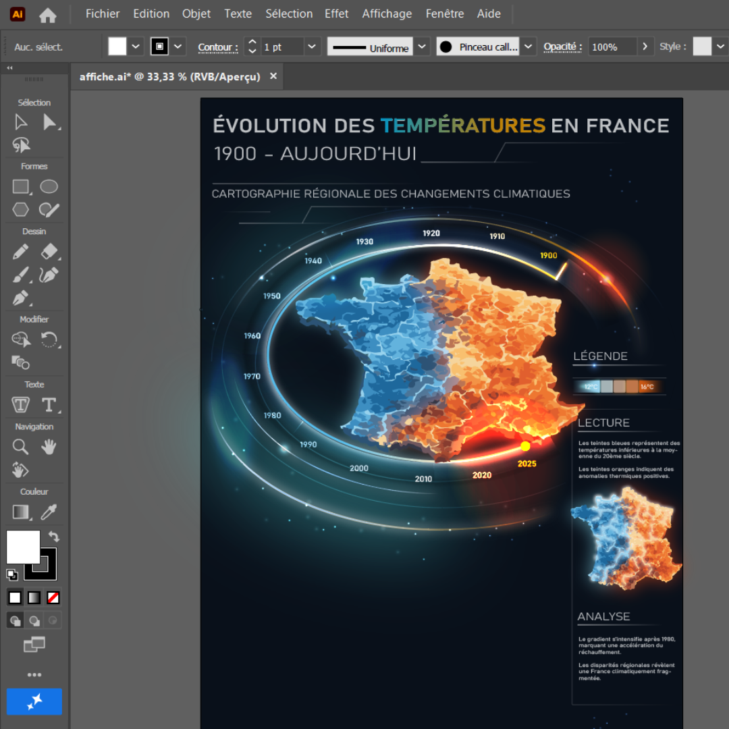729x729 pixels.
Task: Set the paint mode to None
Action: pos(53,597)
